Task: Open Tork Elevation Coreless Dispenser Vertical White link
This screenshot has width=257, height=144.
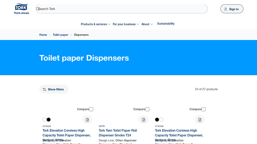Action: (66, 135)
